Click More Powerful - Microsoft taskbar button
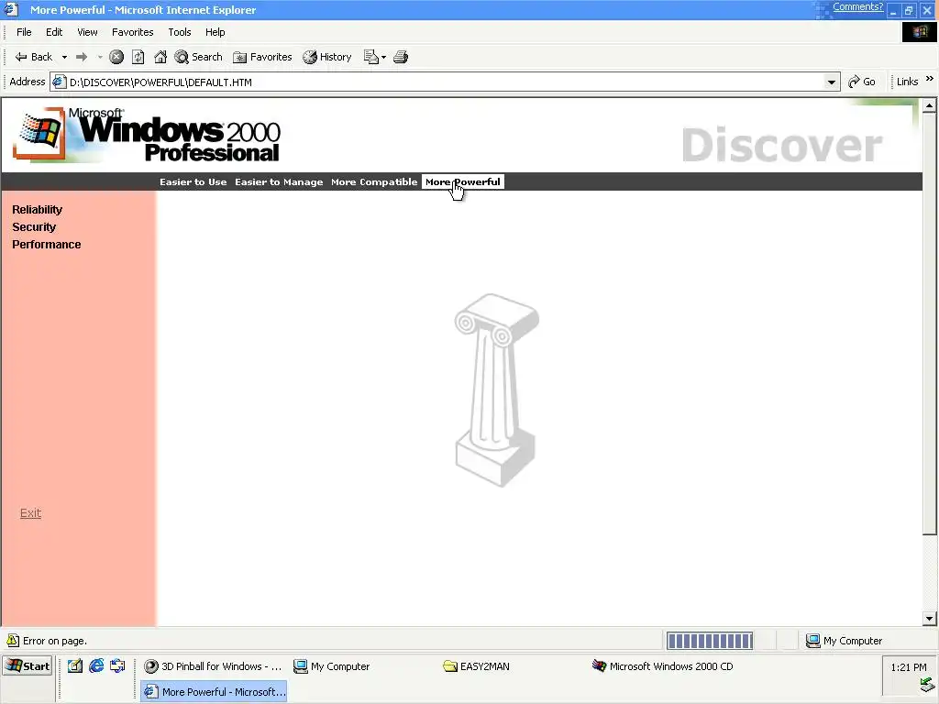Image resolution: width=939 pixels, height=704 pixels. point(214,691)
